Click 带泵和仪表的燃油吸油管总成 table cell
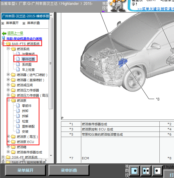This screenshot has width=174, height=178. coord(120,134)
